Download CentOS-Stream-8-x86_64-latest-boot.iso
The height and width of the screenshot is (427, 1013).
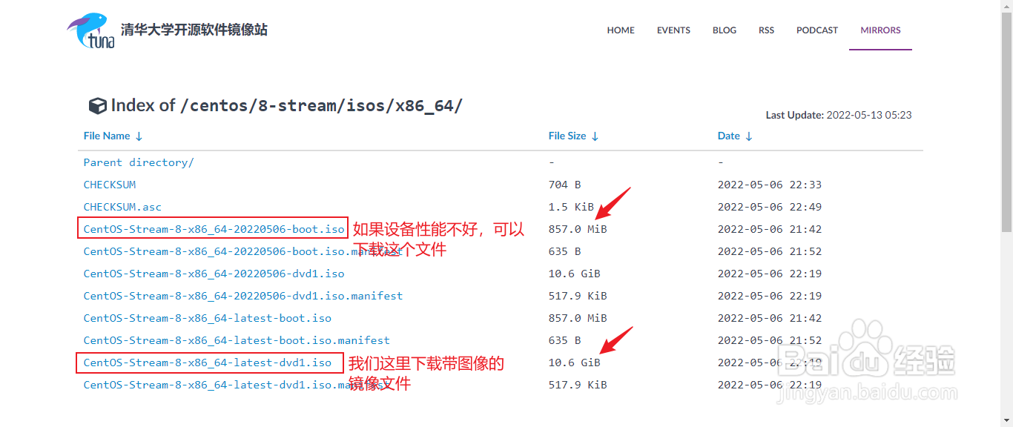click(208, 318)
